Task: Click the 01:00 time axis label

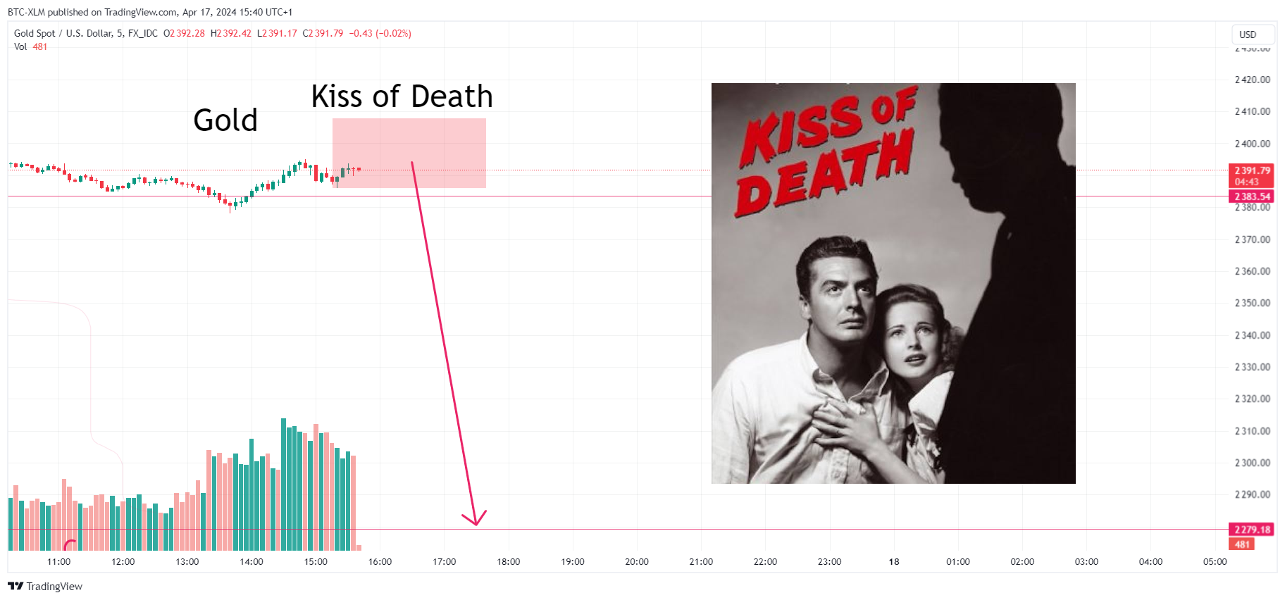Action: 958,562
